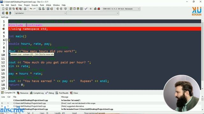Click the Go to line icon
The image size is (204, 114).
[x=52, y=9]
